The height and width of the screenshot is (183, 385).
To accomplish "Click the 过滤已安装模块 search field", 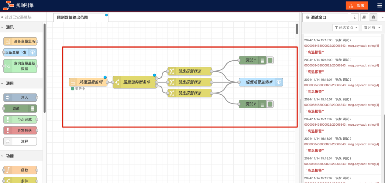I will (x=23, y=17).
